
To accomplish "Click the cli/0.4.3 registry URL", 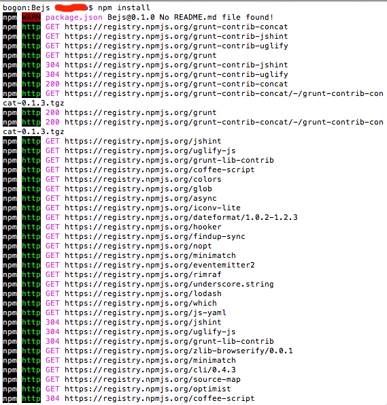I will [x=150, y=370].
